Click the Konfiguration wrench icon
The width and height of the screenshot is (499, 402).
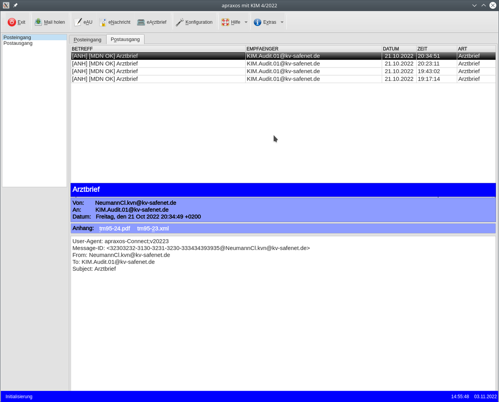coord(180,22)
